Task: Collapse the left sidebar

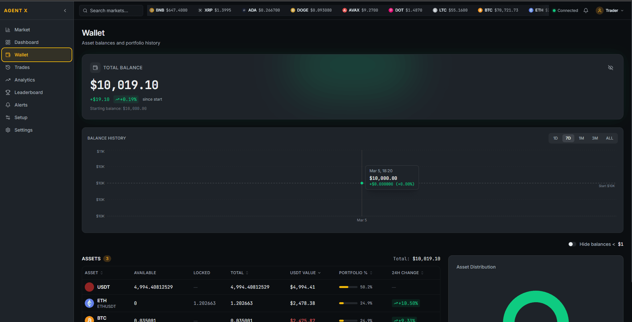Action: [65, 10]
